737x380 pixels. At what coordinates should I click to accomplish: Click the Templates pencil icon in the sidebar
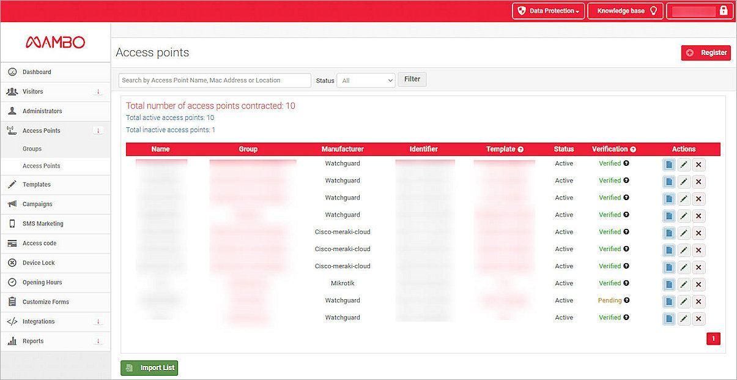tap(11, 185)
